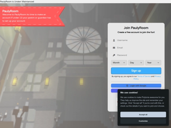Click the Google logo icon
The width and height of the screenshot is (171, 128).
[x=127, y=86]
